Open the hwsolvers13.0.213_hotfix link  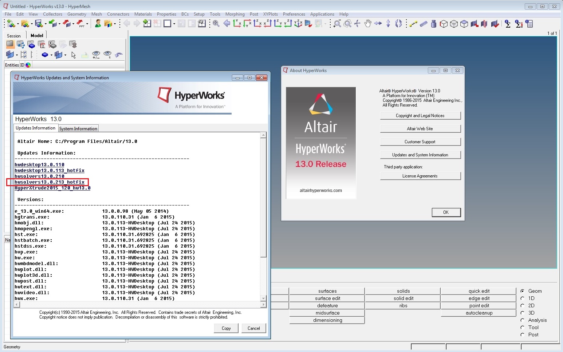[x=50, y=182]
